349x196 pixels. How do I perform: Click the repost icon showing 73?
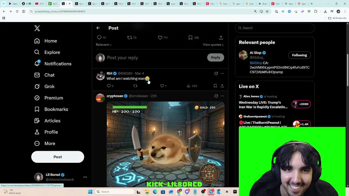click(132, 38)
